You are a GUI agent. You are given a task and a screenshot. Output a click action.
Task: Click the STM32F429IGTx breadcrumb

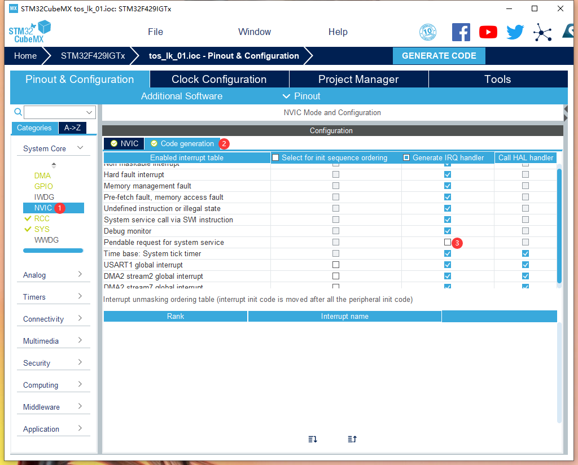coord(93,56)
